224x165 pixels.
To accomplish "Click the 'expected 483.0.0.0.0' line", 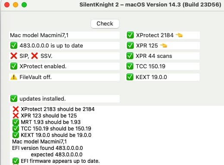I will pos(57,155).
